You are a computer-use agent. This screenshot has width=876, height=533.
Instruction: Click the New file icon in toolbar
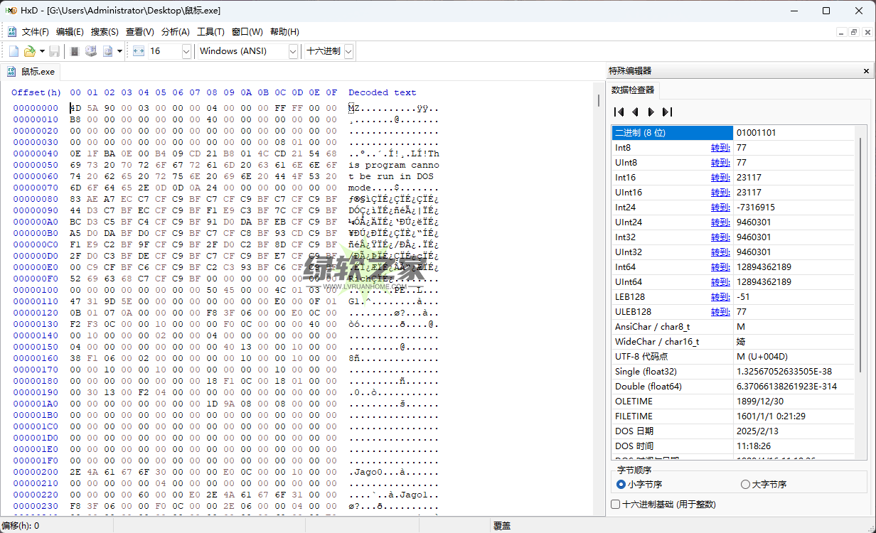point(14,51)
